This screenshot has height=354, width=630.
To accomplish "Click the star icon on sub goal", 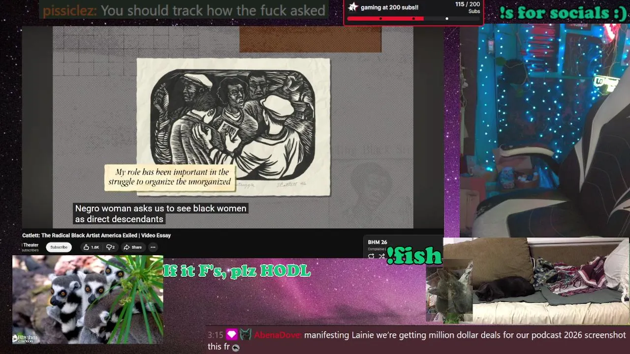I will pos(353,7).
